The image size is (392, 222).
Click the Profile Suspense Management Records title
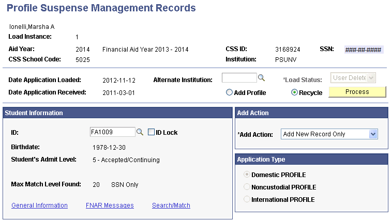tap(101, 8)
